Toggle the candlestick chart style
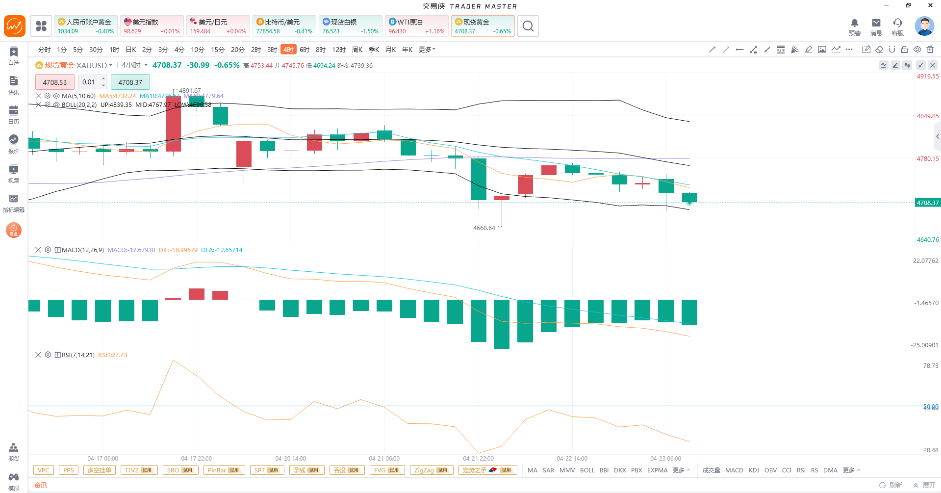Image resolution: width=941 pixels, height=493 pixels. pyautogui.click(x=908, y=65)
